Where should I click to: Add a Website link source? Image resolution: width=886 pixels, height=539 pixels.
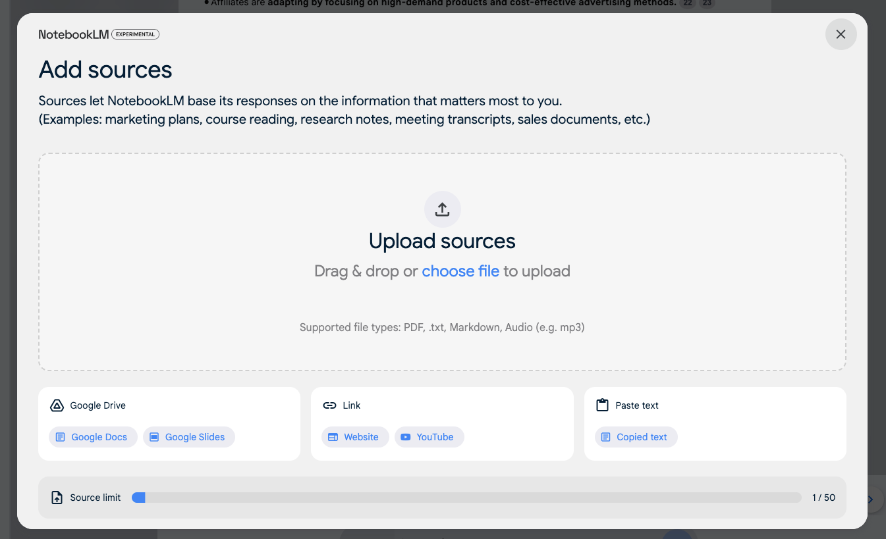coord(355,437)
